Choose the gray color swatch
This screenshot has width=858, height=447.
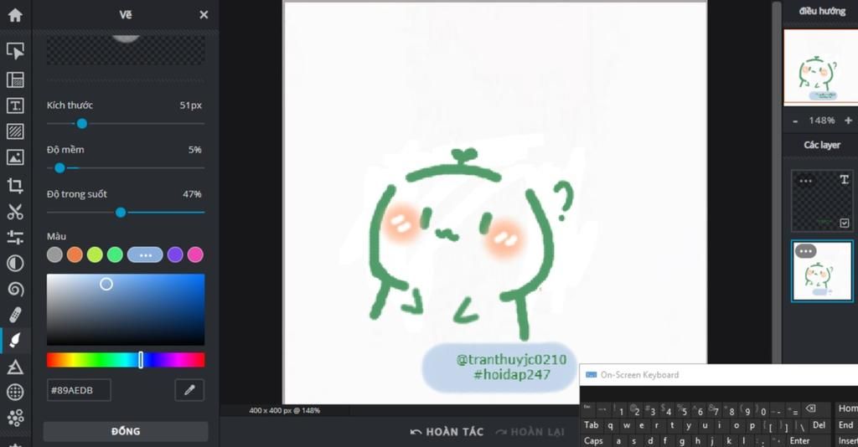[x=54, y=254]
